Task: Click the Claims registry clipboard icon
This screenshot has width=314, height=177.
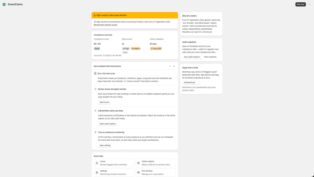Action: (138, 163)
